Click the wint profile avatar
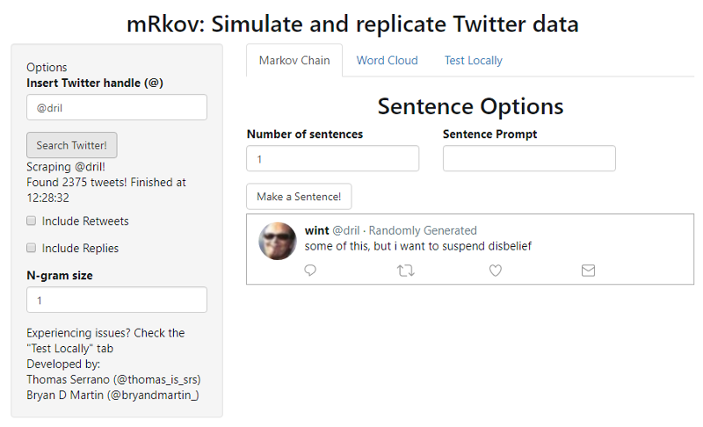Image resolution: width=703 pixels, height=427 pixels. [278, 241]
